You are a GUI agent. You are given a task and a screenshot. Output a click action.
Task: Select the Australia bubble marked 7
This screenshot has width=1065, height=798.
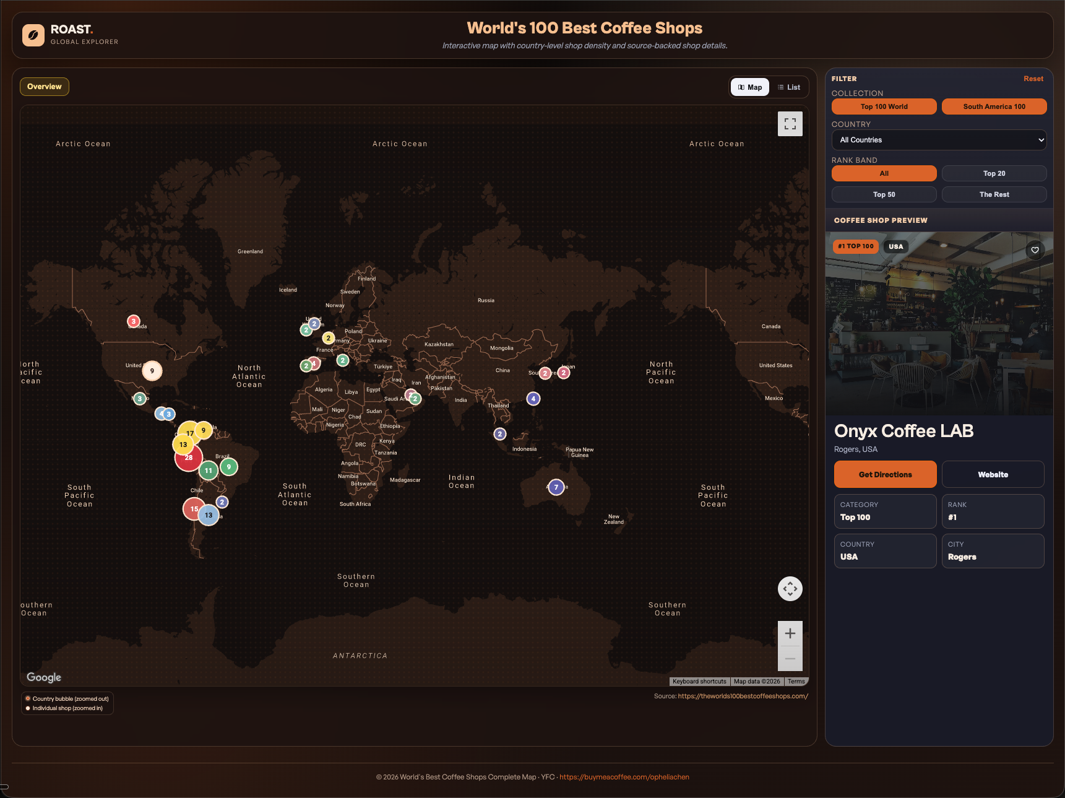pyautogui.click(x=556, y=487)
